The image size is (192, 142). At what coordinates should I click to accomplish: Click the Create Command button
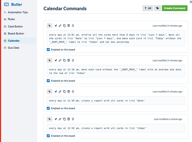(174, 8)
